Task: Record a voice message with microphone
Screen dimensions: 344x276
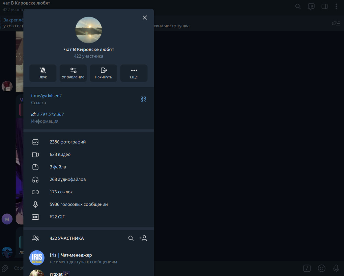Action: pyautogui.click(x=336, y=268)
